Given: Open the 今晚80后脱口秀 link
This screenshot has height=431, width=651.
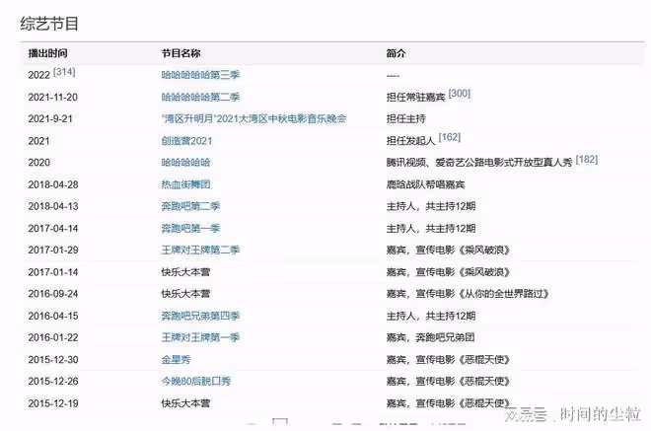Looking at the screenshot, I should (195, 381).
